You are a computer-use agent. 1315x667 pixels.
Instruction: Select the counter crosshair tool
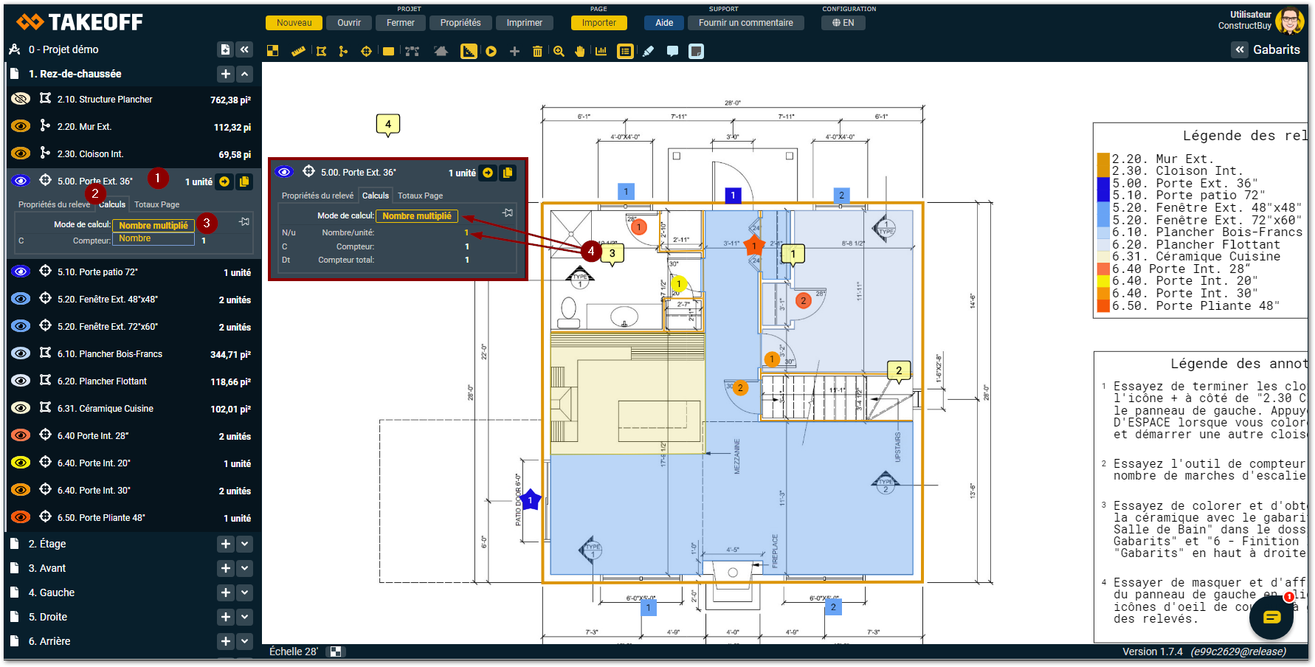tap(366, 51)
